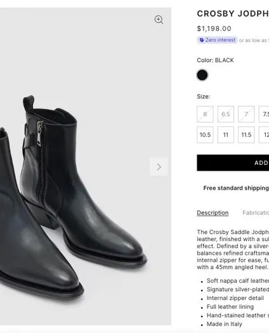269x333 pixels.
Task: Pick size 7.5 box
Action: pyautogui.click(x=264, y=114)
